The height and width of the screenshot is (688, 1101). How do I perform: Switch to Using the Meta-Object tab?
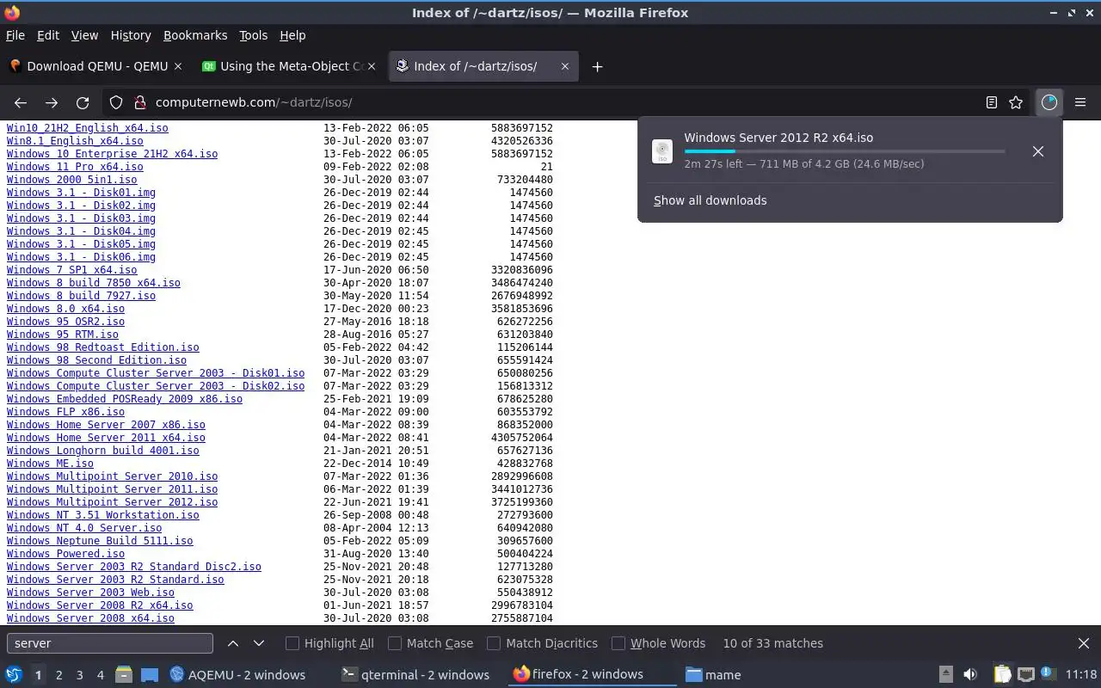pyautogui.click(x=290, y=66)
